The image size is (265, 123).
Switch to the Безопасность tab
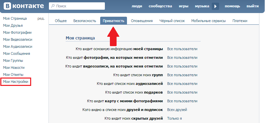click(85, 21)
